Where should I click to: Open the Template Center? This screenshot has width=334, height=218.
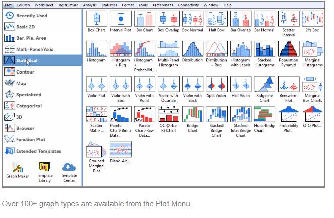69,172
